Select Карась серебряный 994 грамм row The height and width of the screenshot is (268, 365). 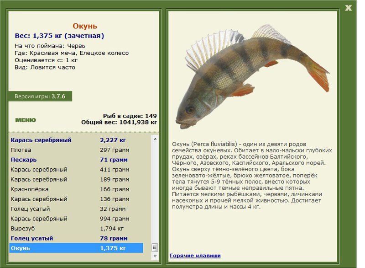click(x=76, y=219)
